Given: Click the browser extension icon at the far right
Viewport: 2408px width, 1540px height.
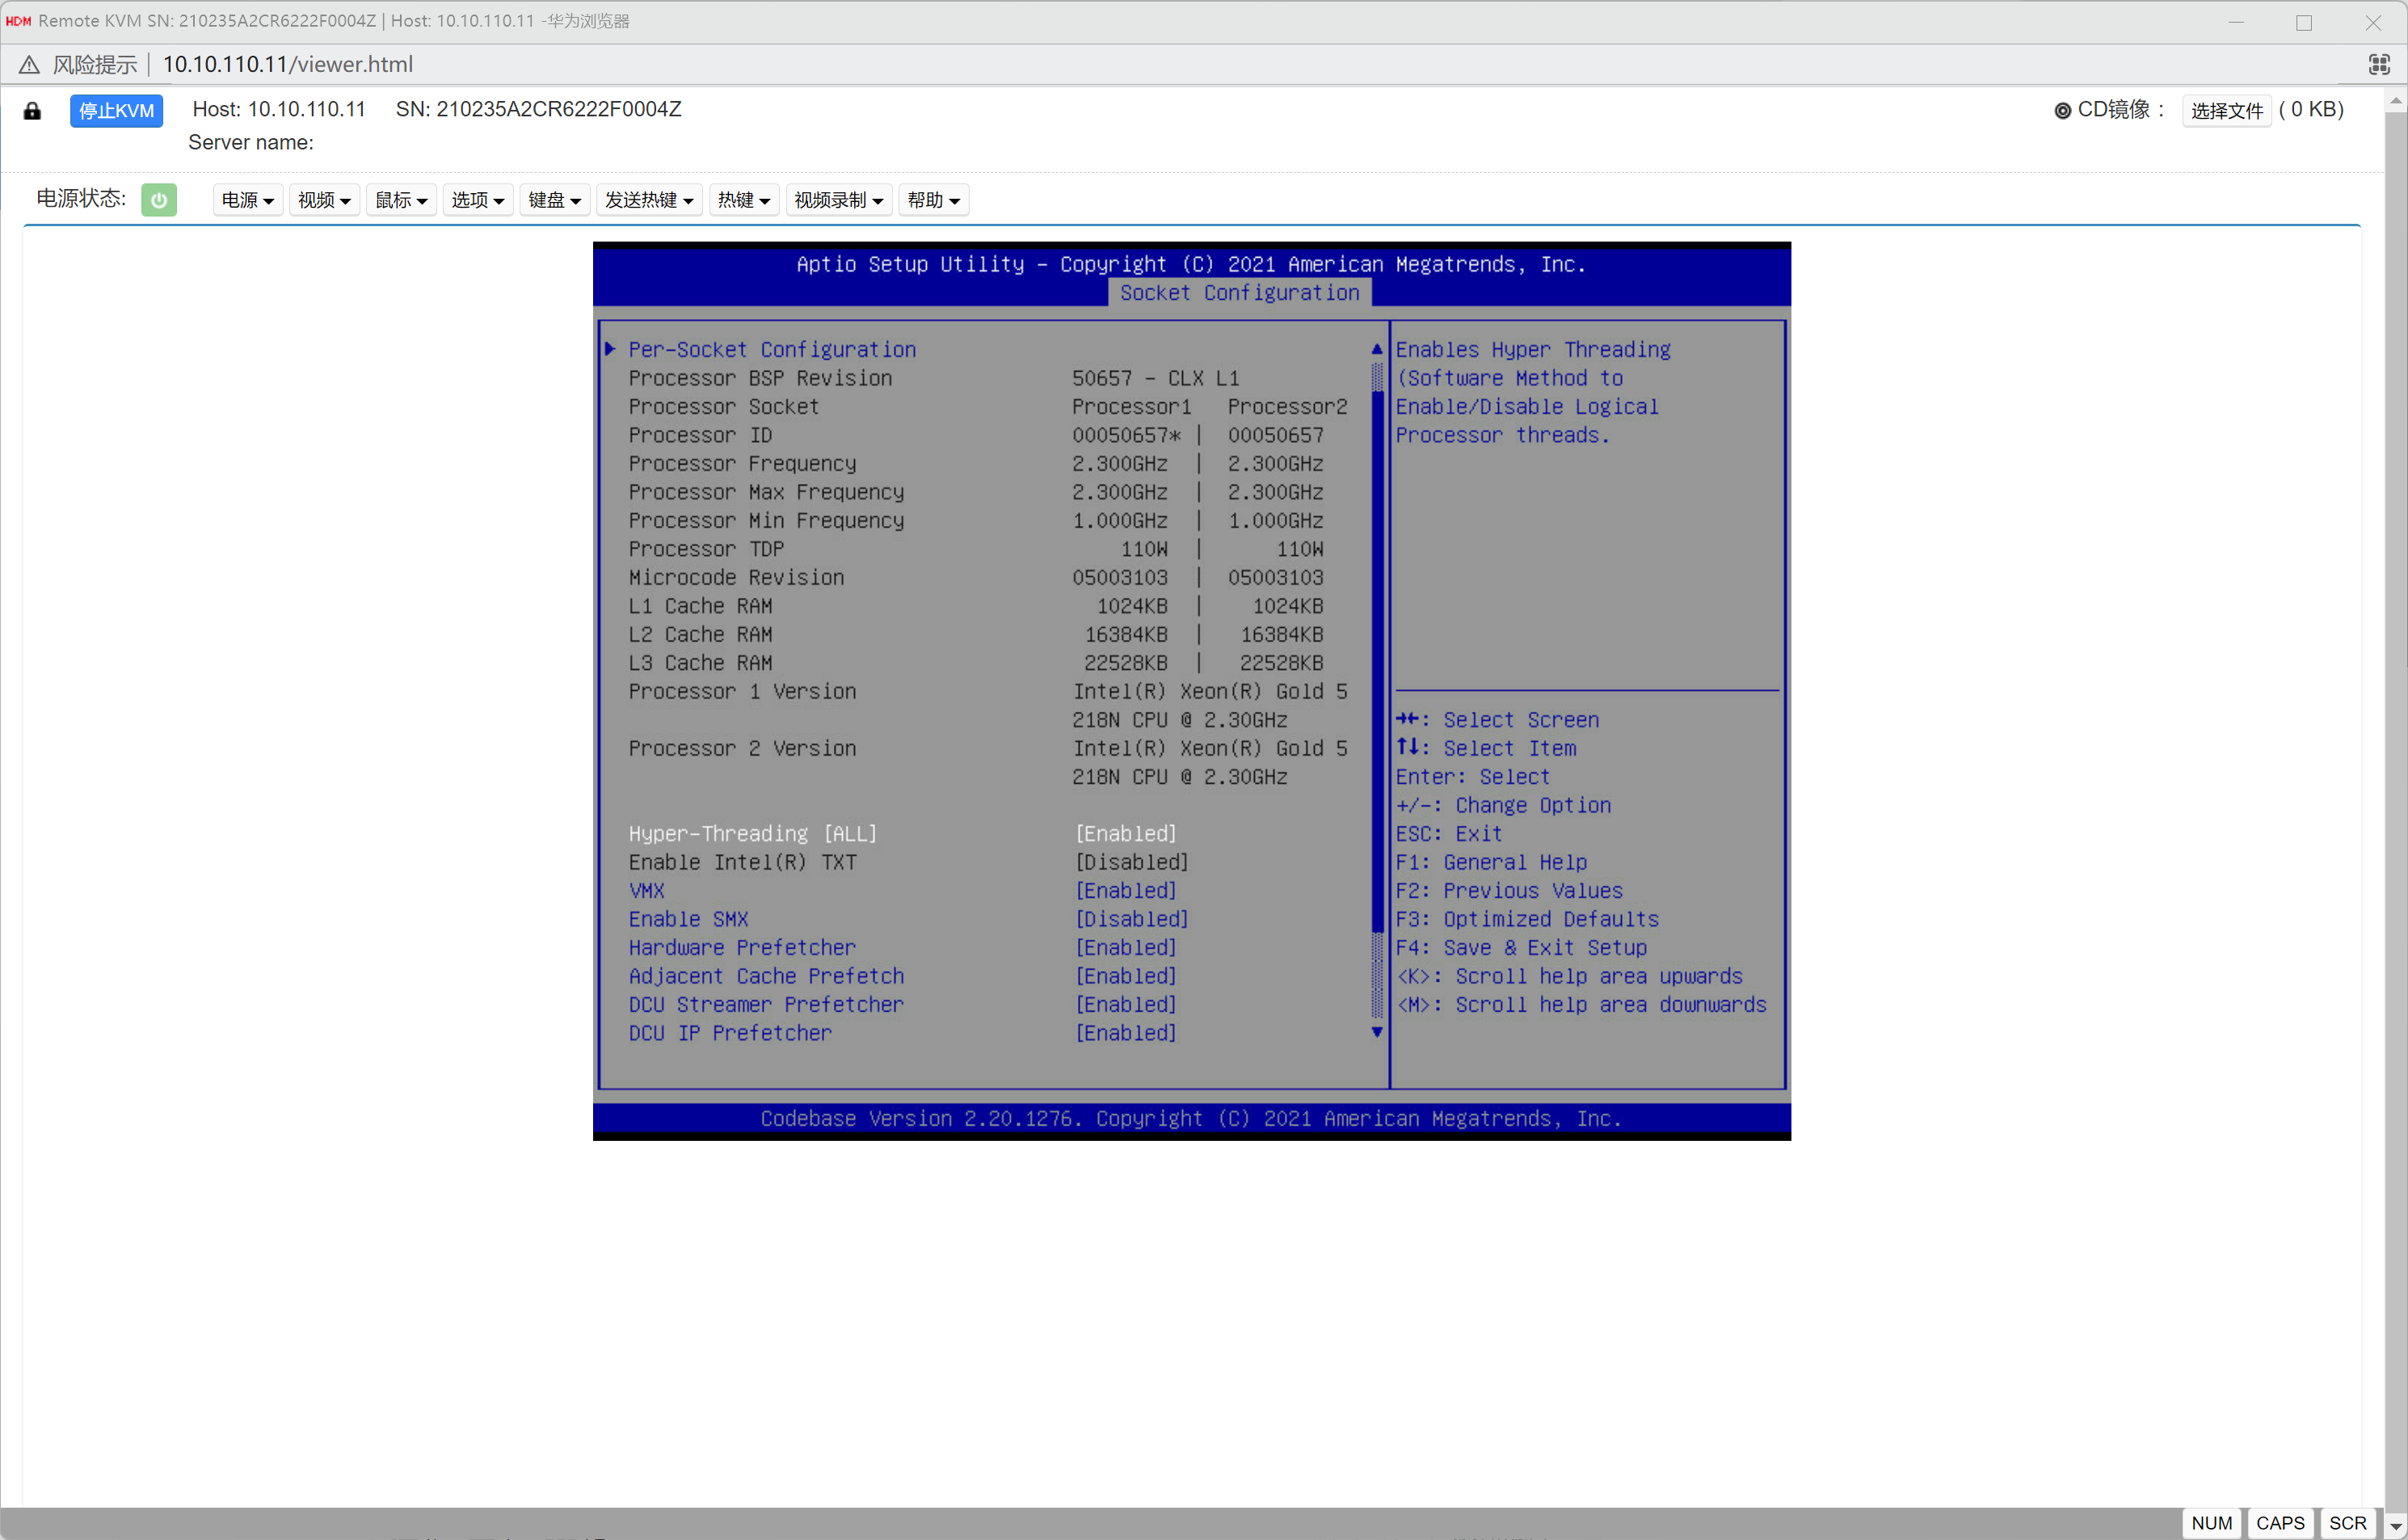Looking at the screenshot, I should point(2379,65).
